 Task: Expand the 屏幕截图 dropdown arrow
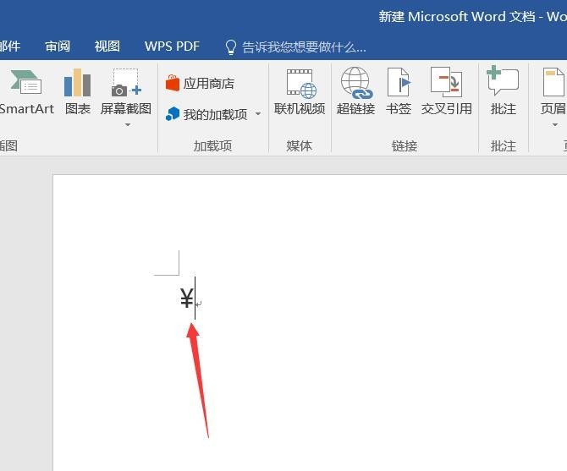(127, 124)
